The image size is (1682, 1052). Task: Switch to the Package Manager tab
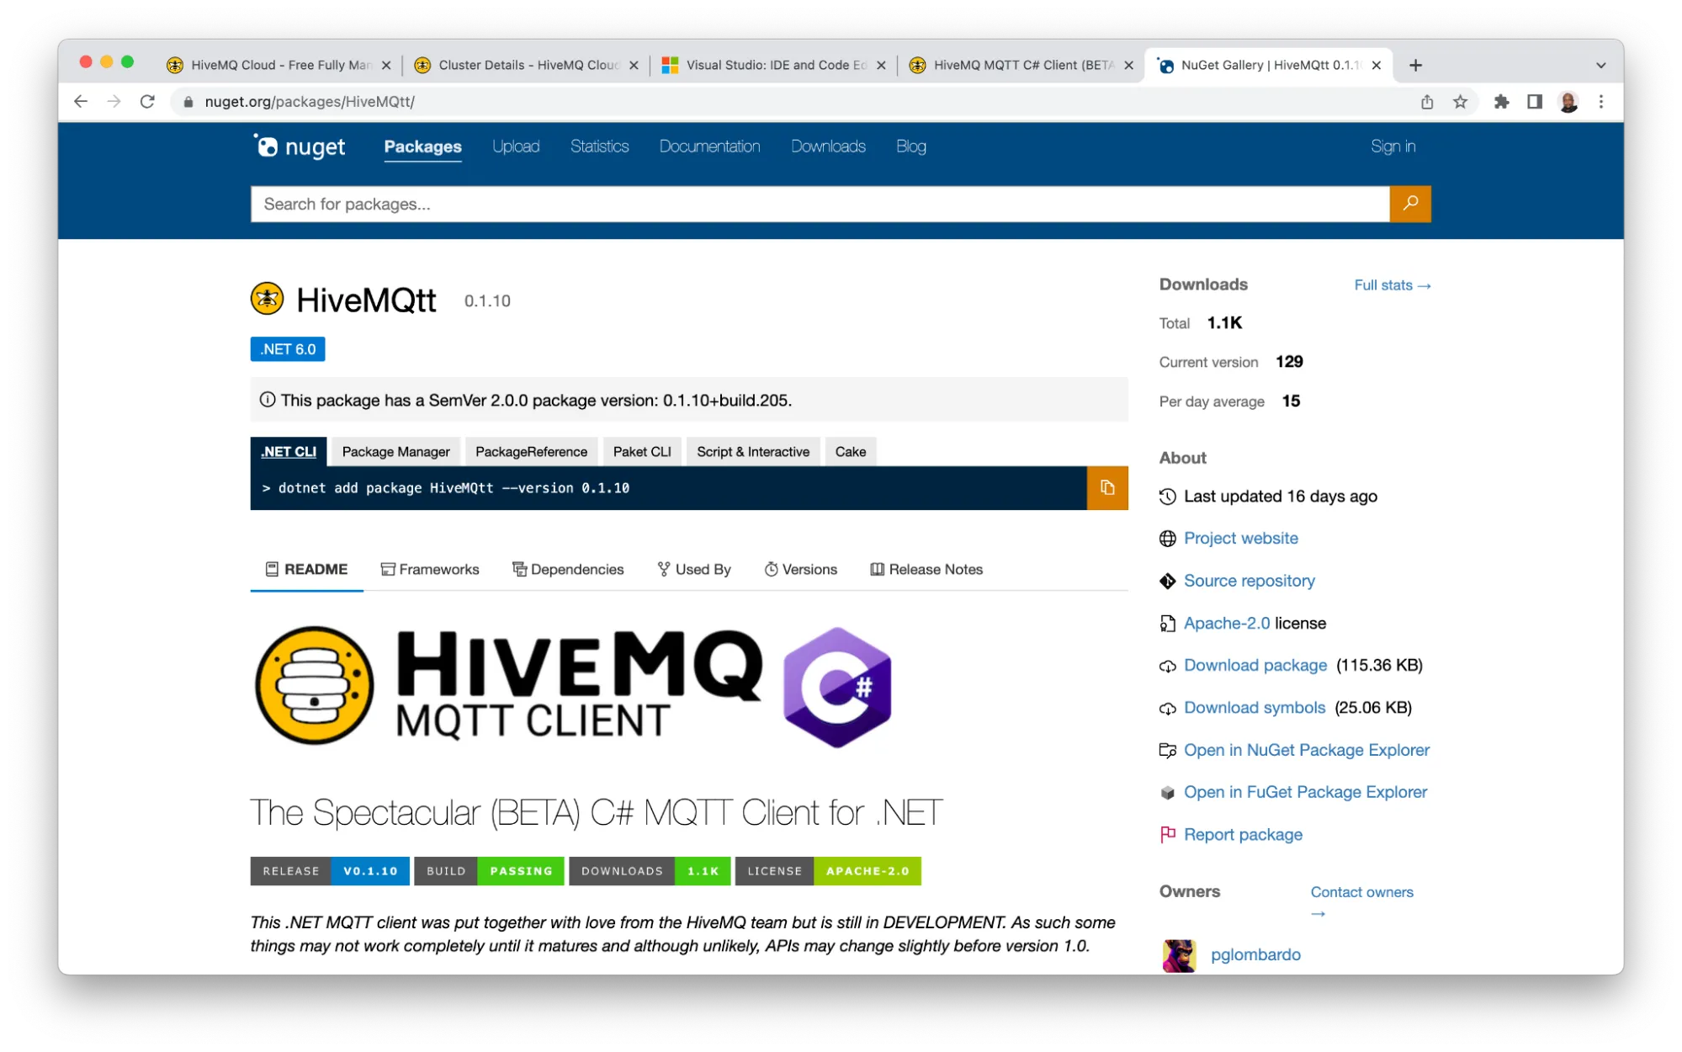click(x=395, y=451)
